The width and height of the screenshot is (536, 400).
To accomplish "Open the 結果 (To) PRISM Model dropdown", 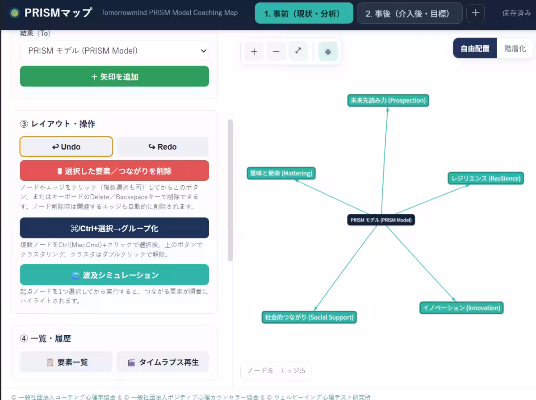I will 114,51.
